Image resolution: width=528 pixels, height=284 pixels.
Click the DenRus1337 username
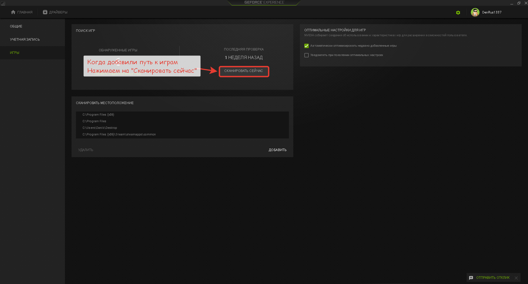492,12
